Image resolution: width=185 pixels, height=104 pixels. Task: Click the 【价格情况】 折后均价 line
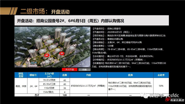119,60
